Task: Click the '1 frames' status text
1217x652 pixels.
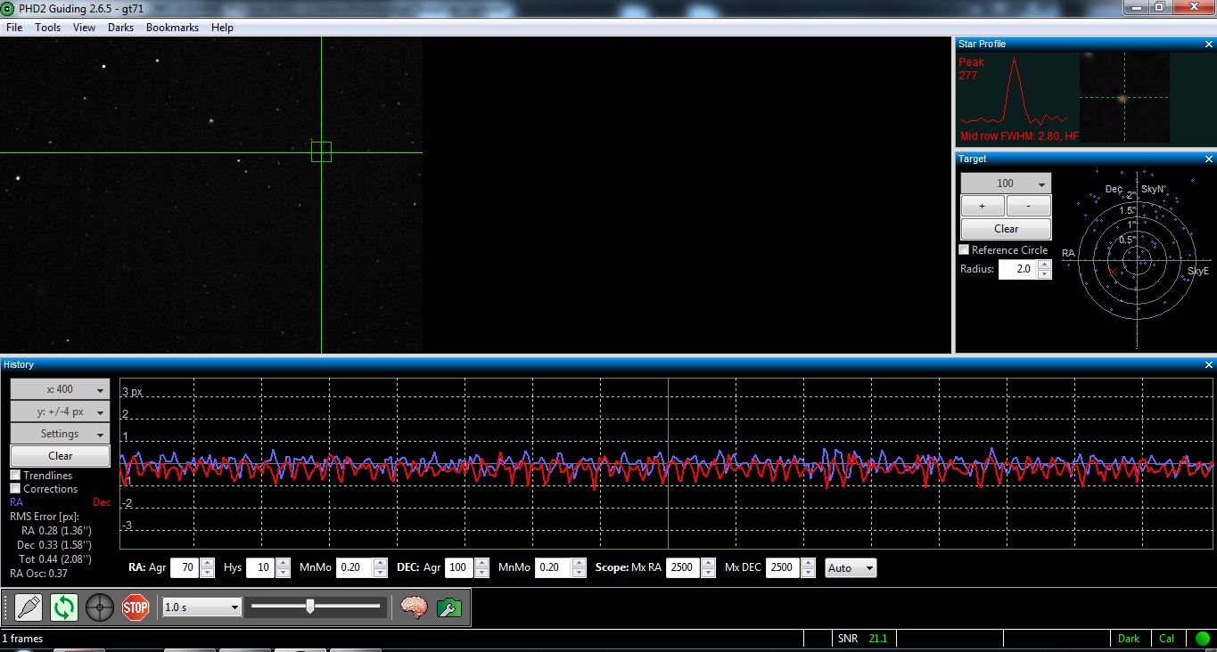Action: [22, 639]
